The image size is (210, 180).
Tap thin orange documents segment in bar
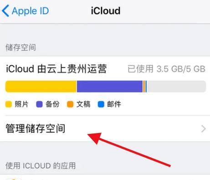(144, 86)
